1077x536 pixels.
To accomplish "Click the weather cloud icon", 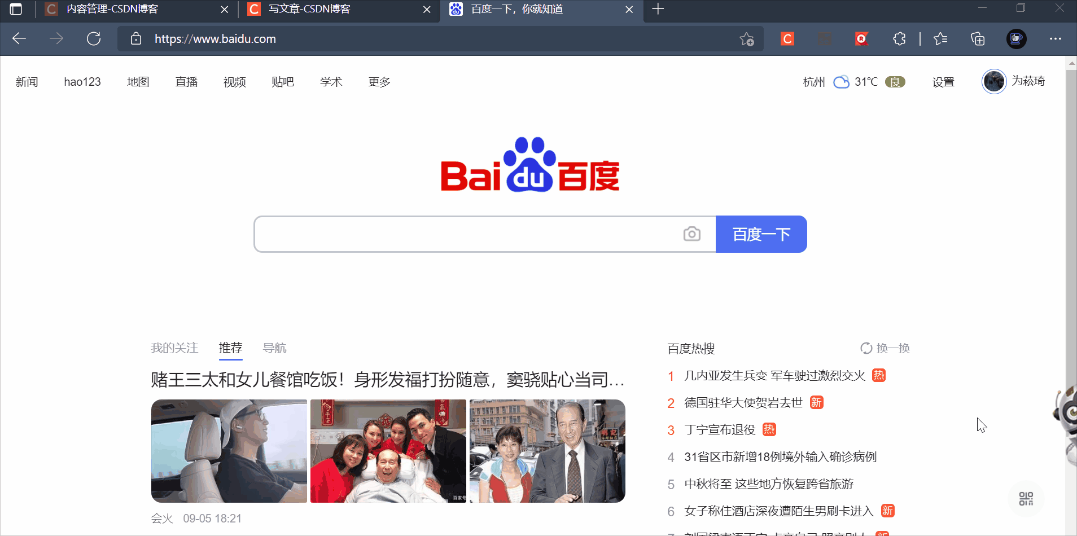I will click(x=841, y=82).
